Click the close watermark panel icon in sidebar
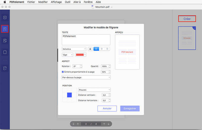The height and width of the screenshot is (130, 202). [5, 17]
